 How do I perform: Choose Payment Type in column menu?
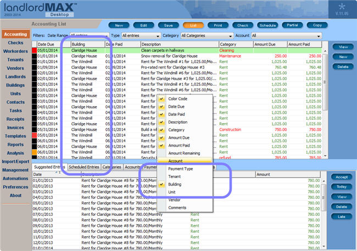click(180, 169)
